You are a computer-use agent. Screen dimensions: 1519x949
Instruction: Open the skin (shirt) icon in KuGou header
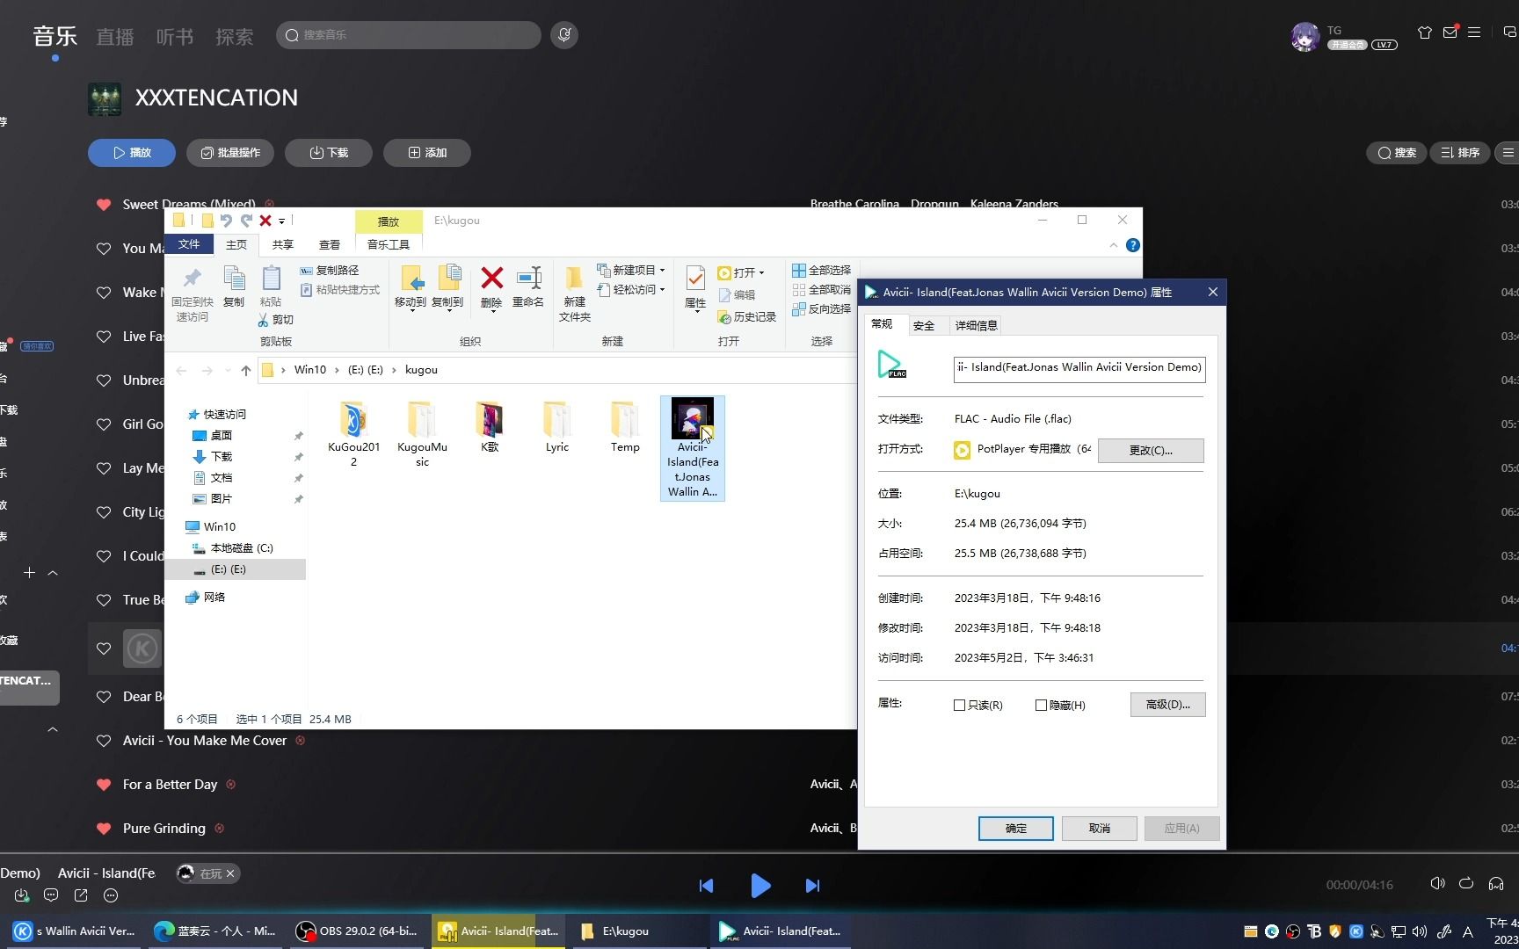(1425, 33)
